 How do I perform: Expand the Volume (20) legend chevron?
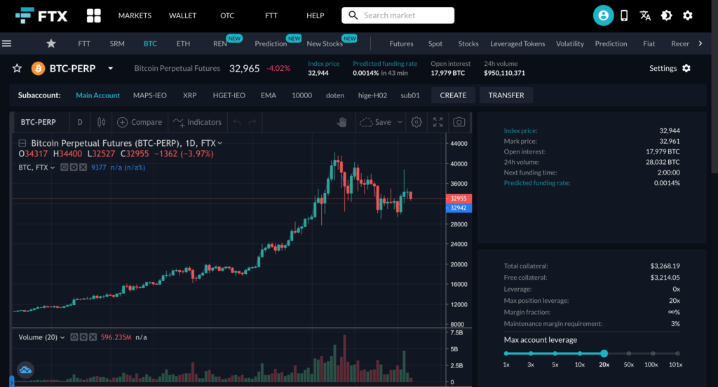point(62,337)
